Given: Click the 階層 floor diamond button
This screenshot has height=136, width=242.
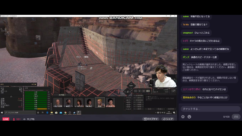Looking at the screenshot, I should coord(131,86).
